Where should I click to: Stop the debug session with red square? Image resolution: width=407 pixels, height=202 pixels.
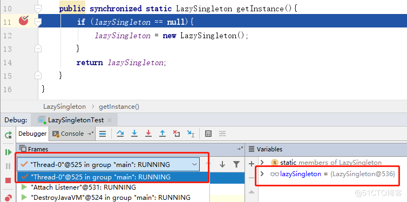tap(8, 180)
